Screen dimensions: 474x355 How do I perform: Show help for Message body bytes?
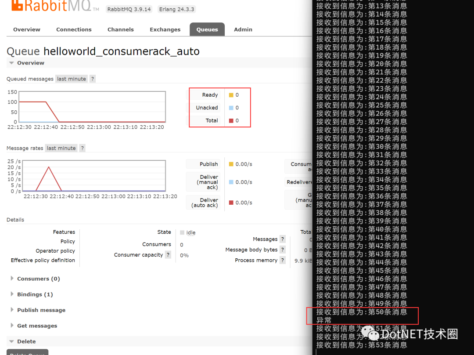point(282,250)
